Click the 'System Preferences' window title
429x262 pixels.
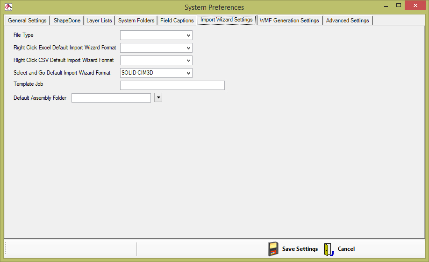coord(214,7)
